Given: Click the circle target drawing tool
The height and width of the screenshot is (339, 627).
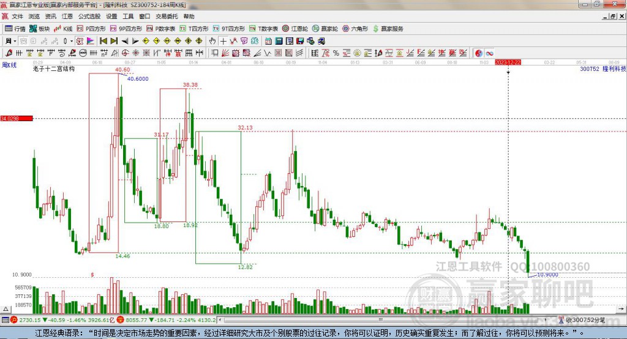Looking at the screenshot, I should pos(125,53).
